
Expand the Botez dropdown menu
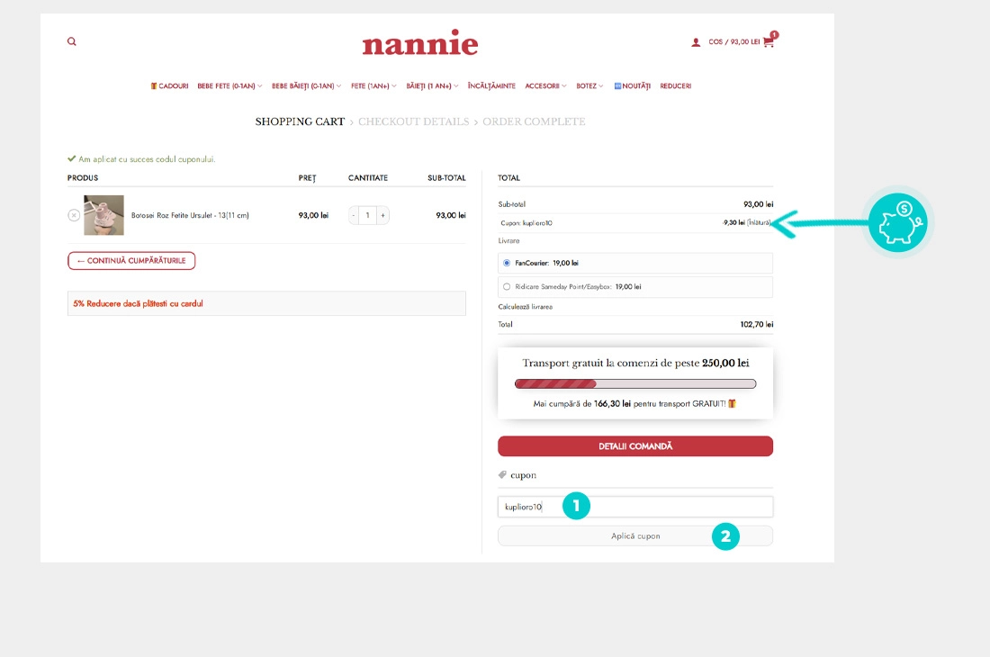tap(589, 85)
